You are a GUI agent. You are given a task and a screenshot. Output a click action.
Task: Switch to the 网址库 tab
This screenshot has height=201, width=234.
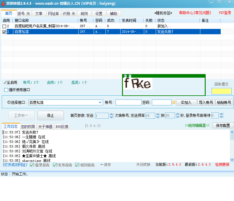53,14
